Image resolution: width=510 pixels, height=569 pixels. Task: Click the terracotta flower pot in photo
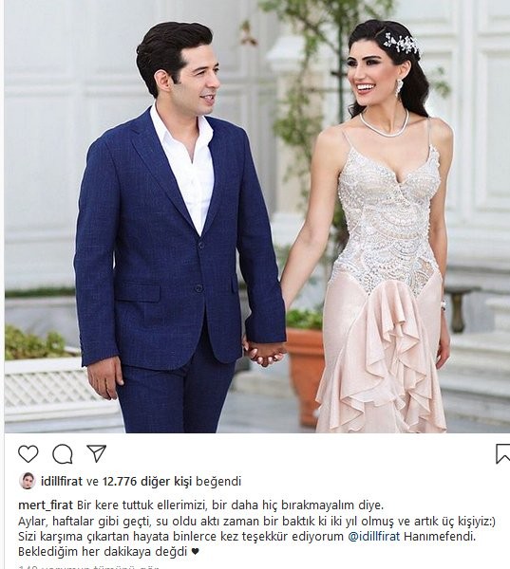[305, 376]
